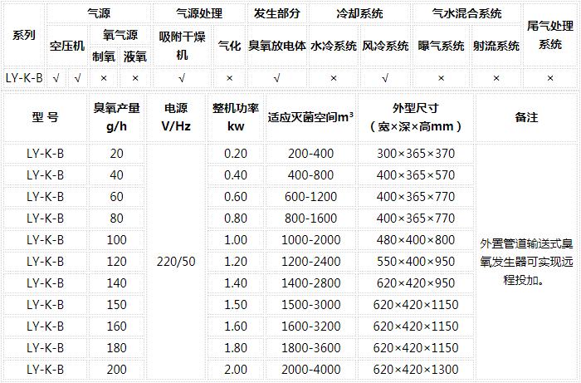Select the cross mark under 制氧
The width and height of the screenshot is (581, 383).
(104, 78)
